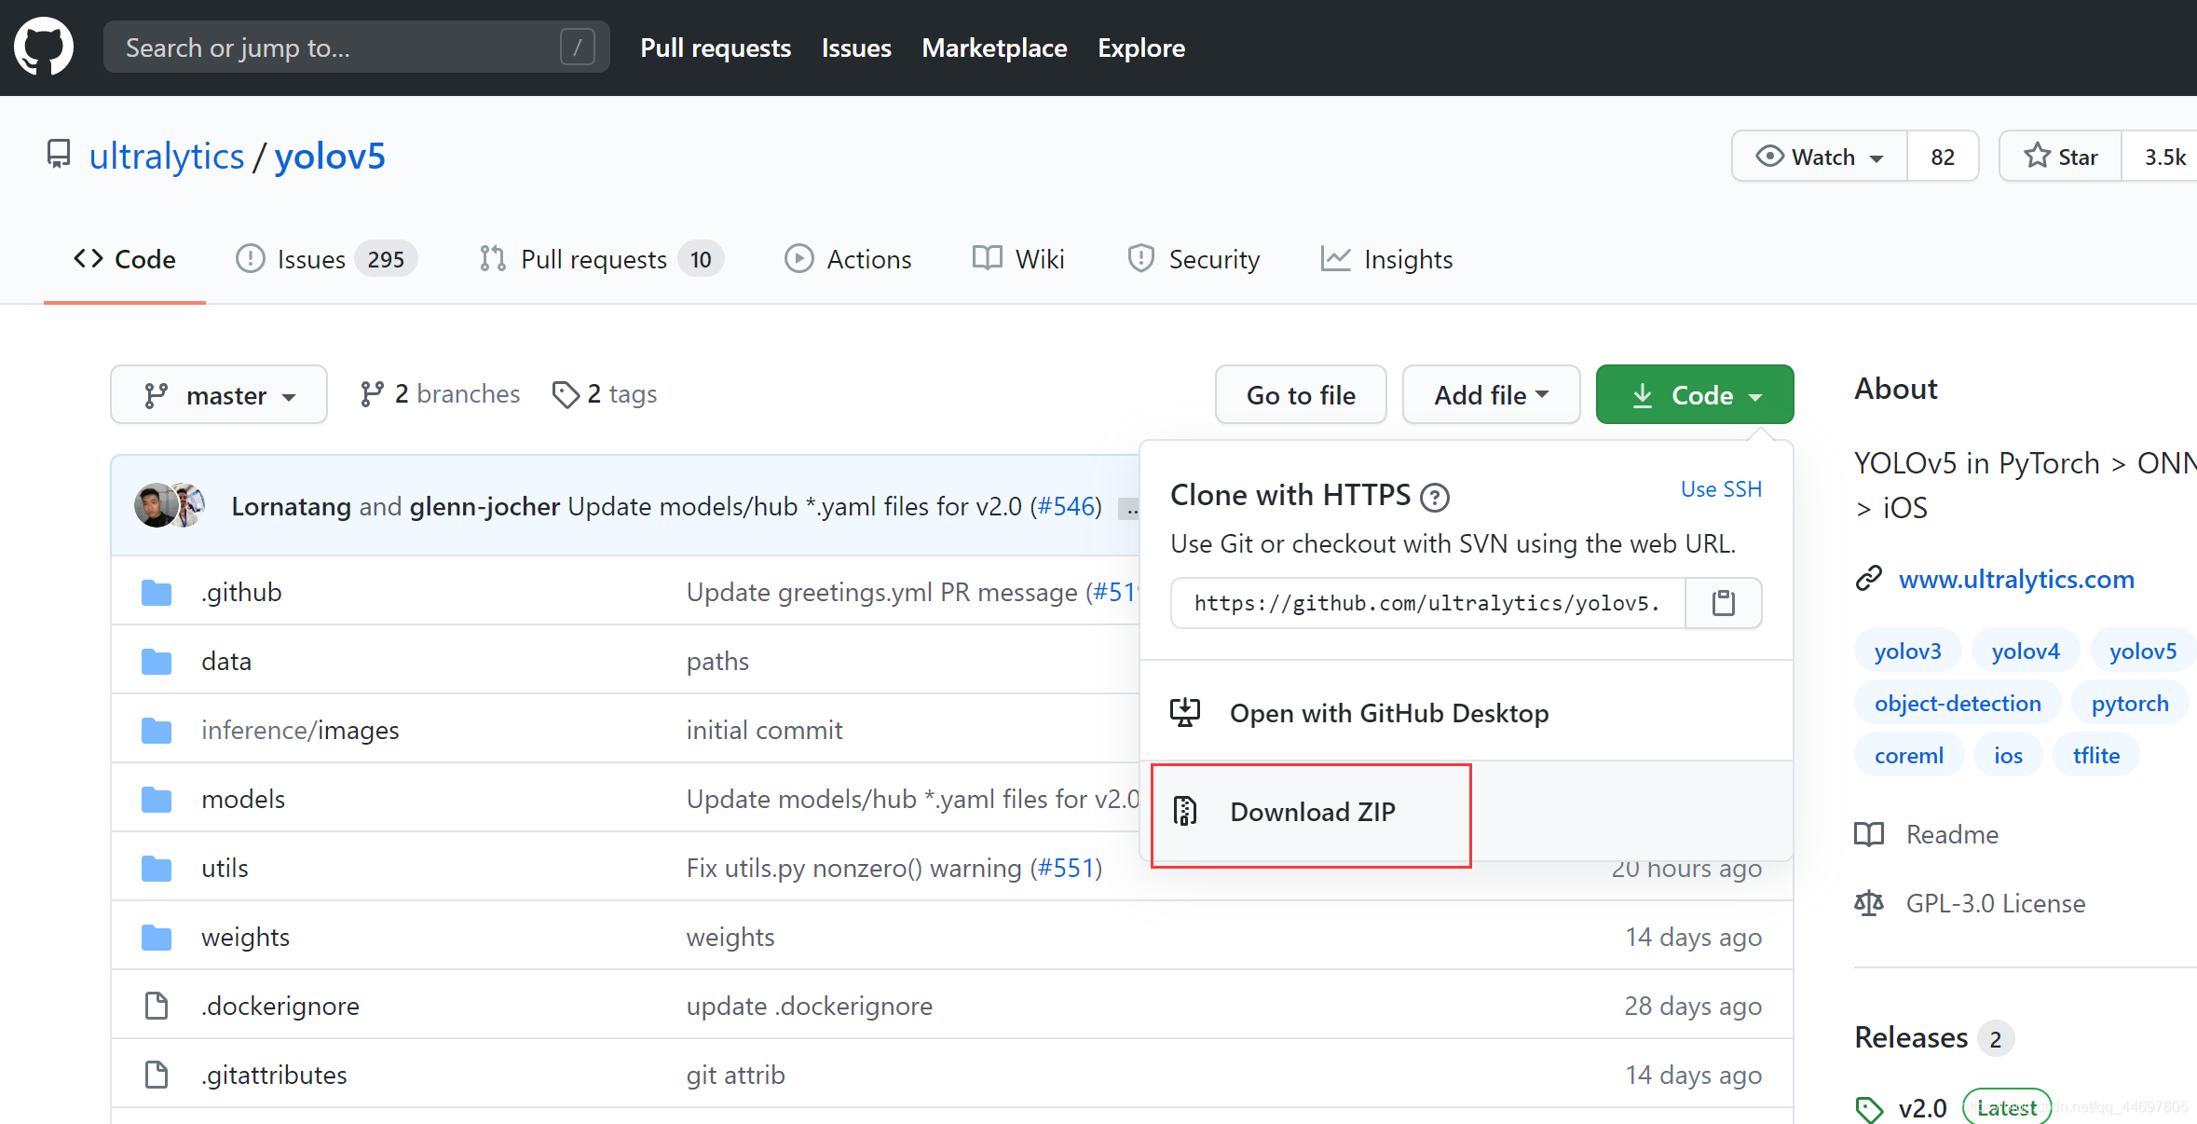Click the .gitattributes file icon
The height and width of the screenshot is (1124, 2197).
pyautogui.click(x=157, y=1075)
